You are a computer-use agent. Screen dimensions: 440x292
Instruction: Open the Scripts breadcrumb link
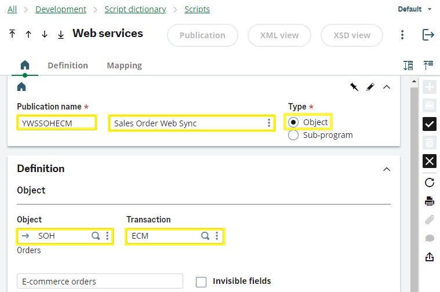tap(197, 9)
